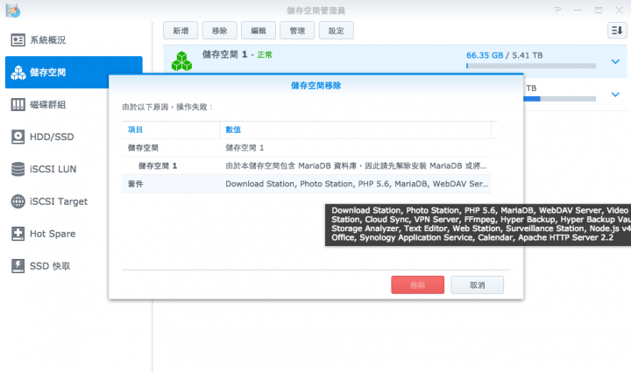This screenshot has width=631, height=372.
Task: Click the second volume usage bar
Action: [x=560, y=99]
